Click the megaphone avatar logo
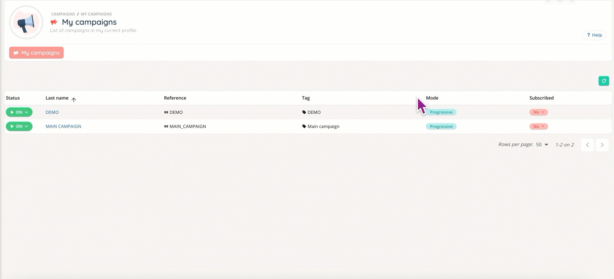 (x=26, y=22)
